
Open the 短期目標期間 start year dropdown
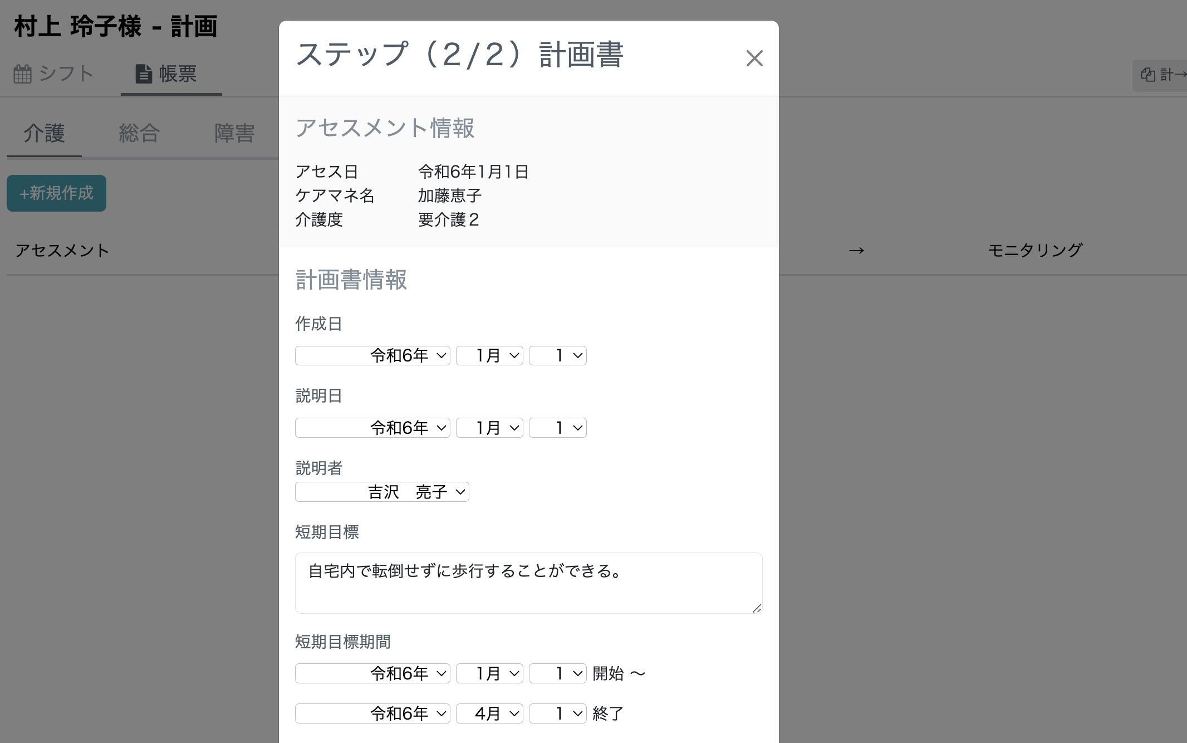(x=372, y=673)
